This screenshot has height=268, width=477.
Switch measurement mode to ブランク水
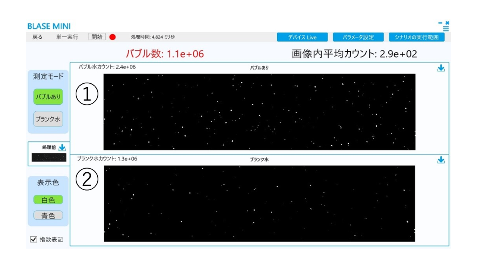click(48, 119)
